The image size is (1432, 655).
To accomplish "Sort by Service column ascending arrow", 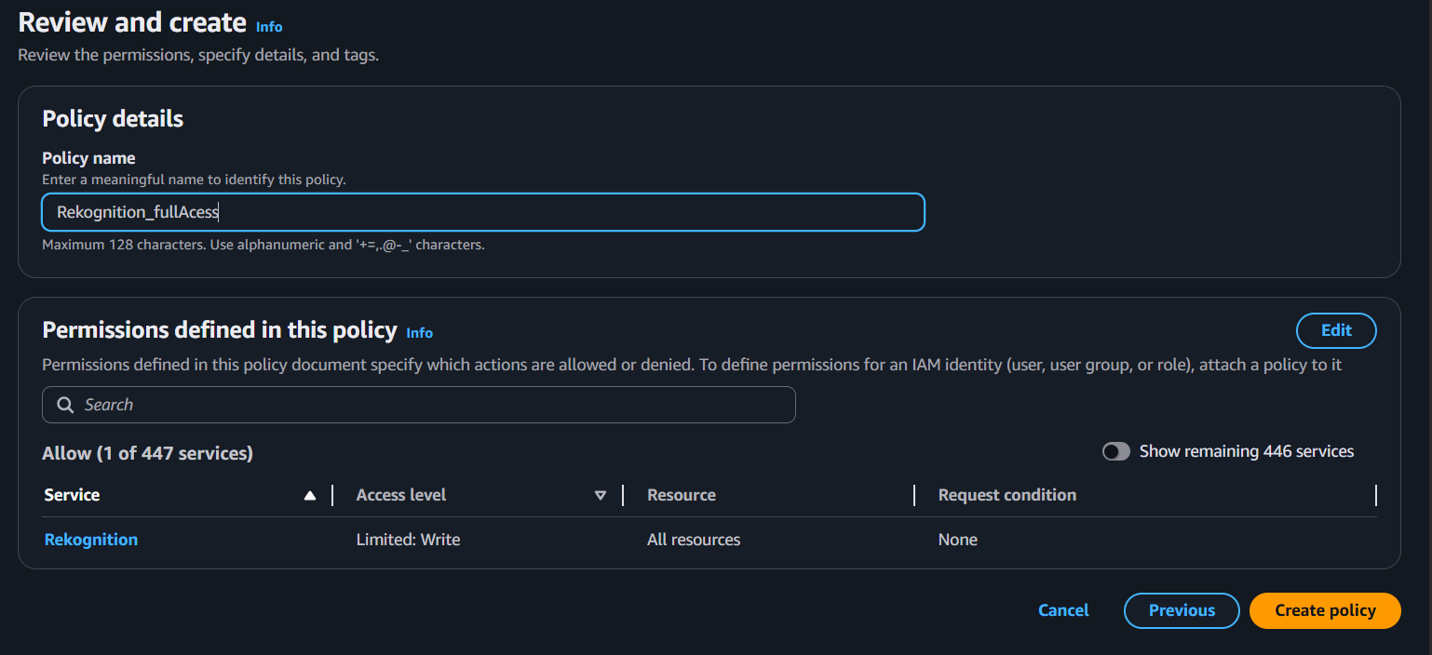I will (x=310, y=496).
